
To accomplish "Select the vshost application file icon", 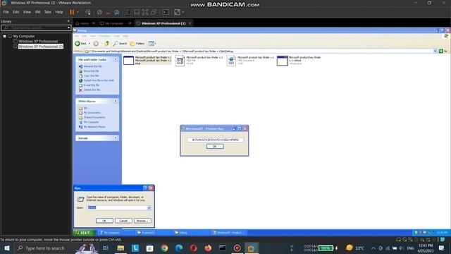I will [282, 61].
